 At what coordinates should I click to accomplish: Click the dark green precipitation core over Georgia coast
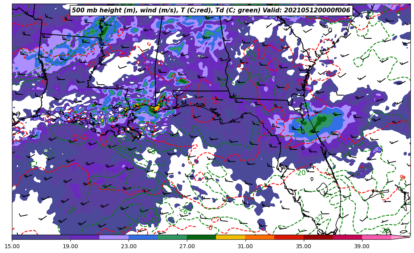pyautogui.click(x=317, y=122)
